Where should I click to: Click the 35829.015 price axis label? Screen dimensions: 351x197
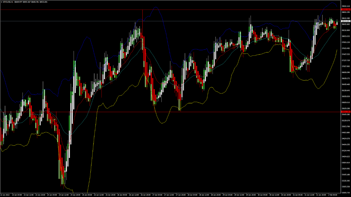(346, 102)
